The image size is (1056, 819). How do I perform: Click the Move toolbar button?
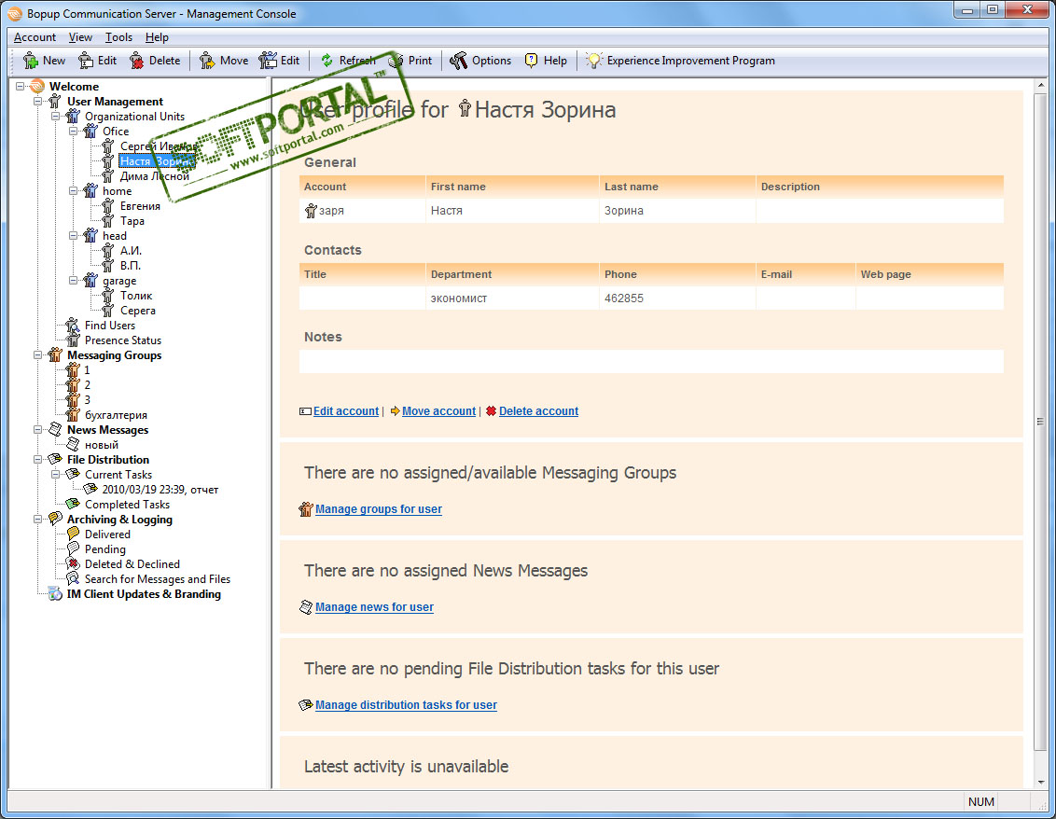click(224, 61)
